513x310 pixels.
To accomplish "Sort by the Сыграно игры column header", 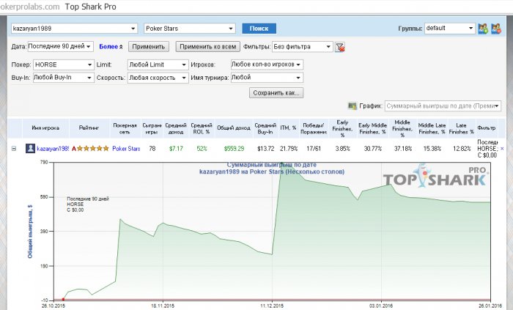I will (152, 128).
